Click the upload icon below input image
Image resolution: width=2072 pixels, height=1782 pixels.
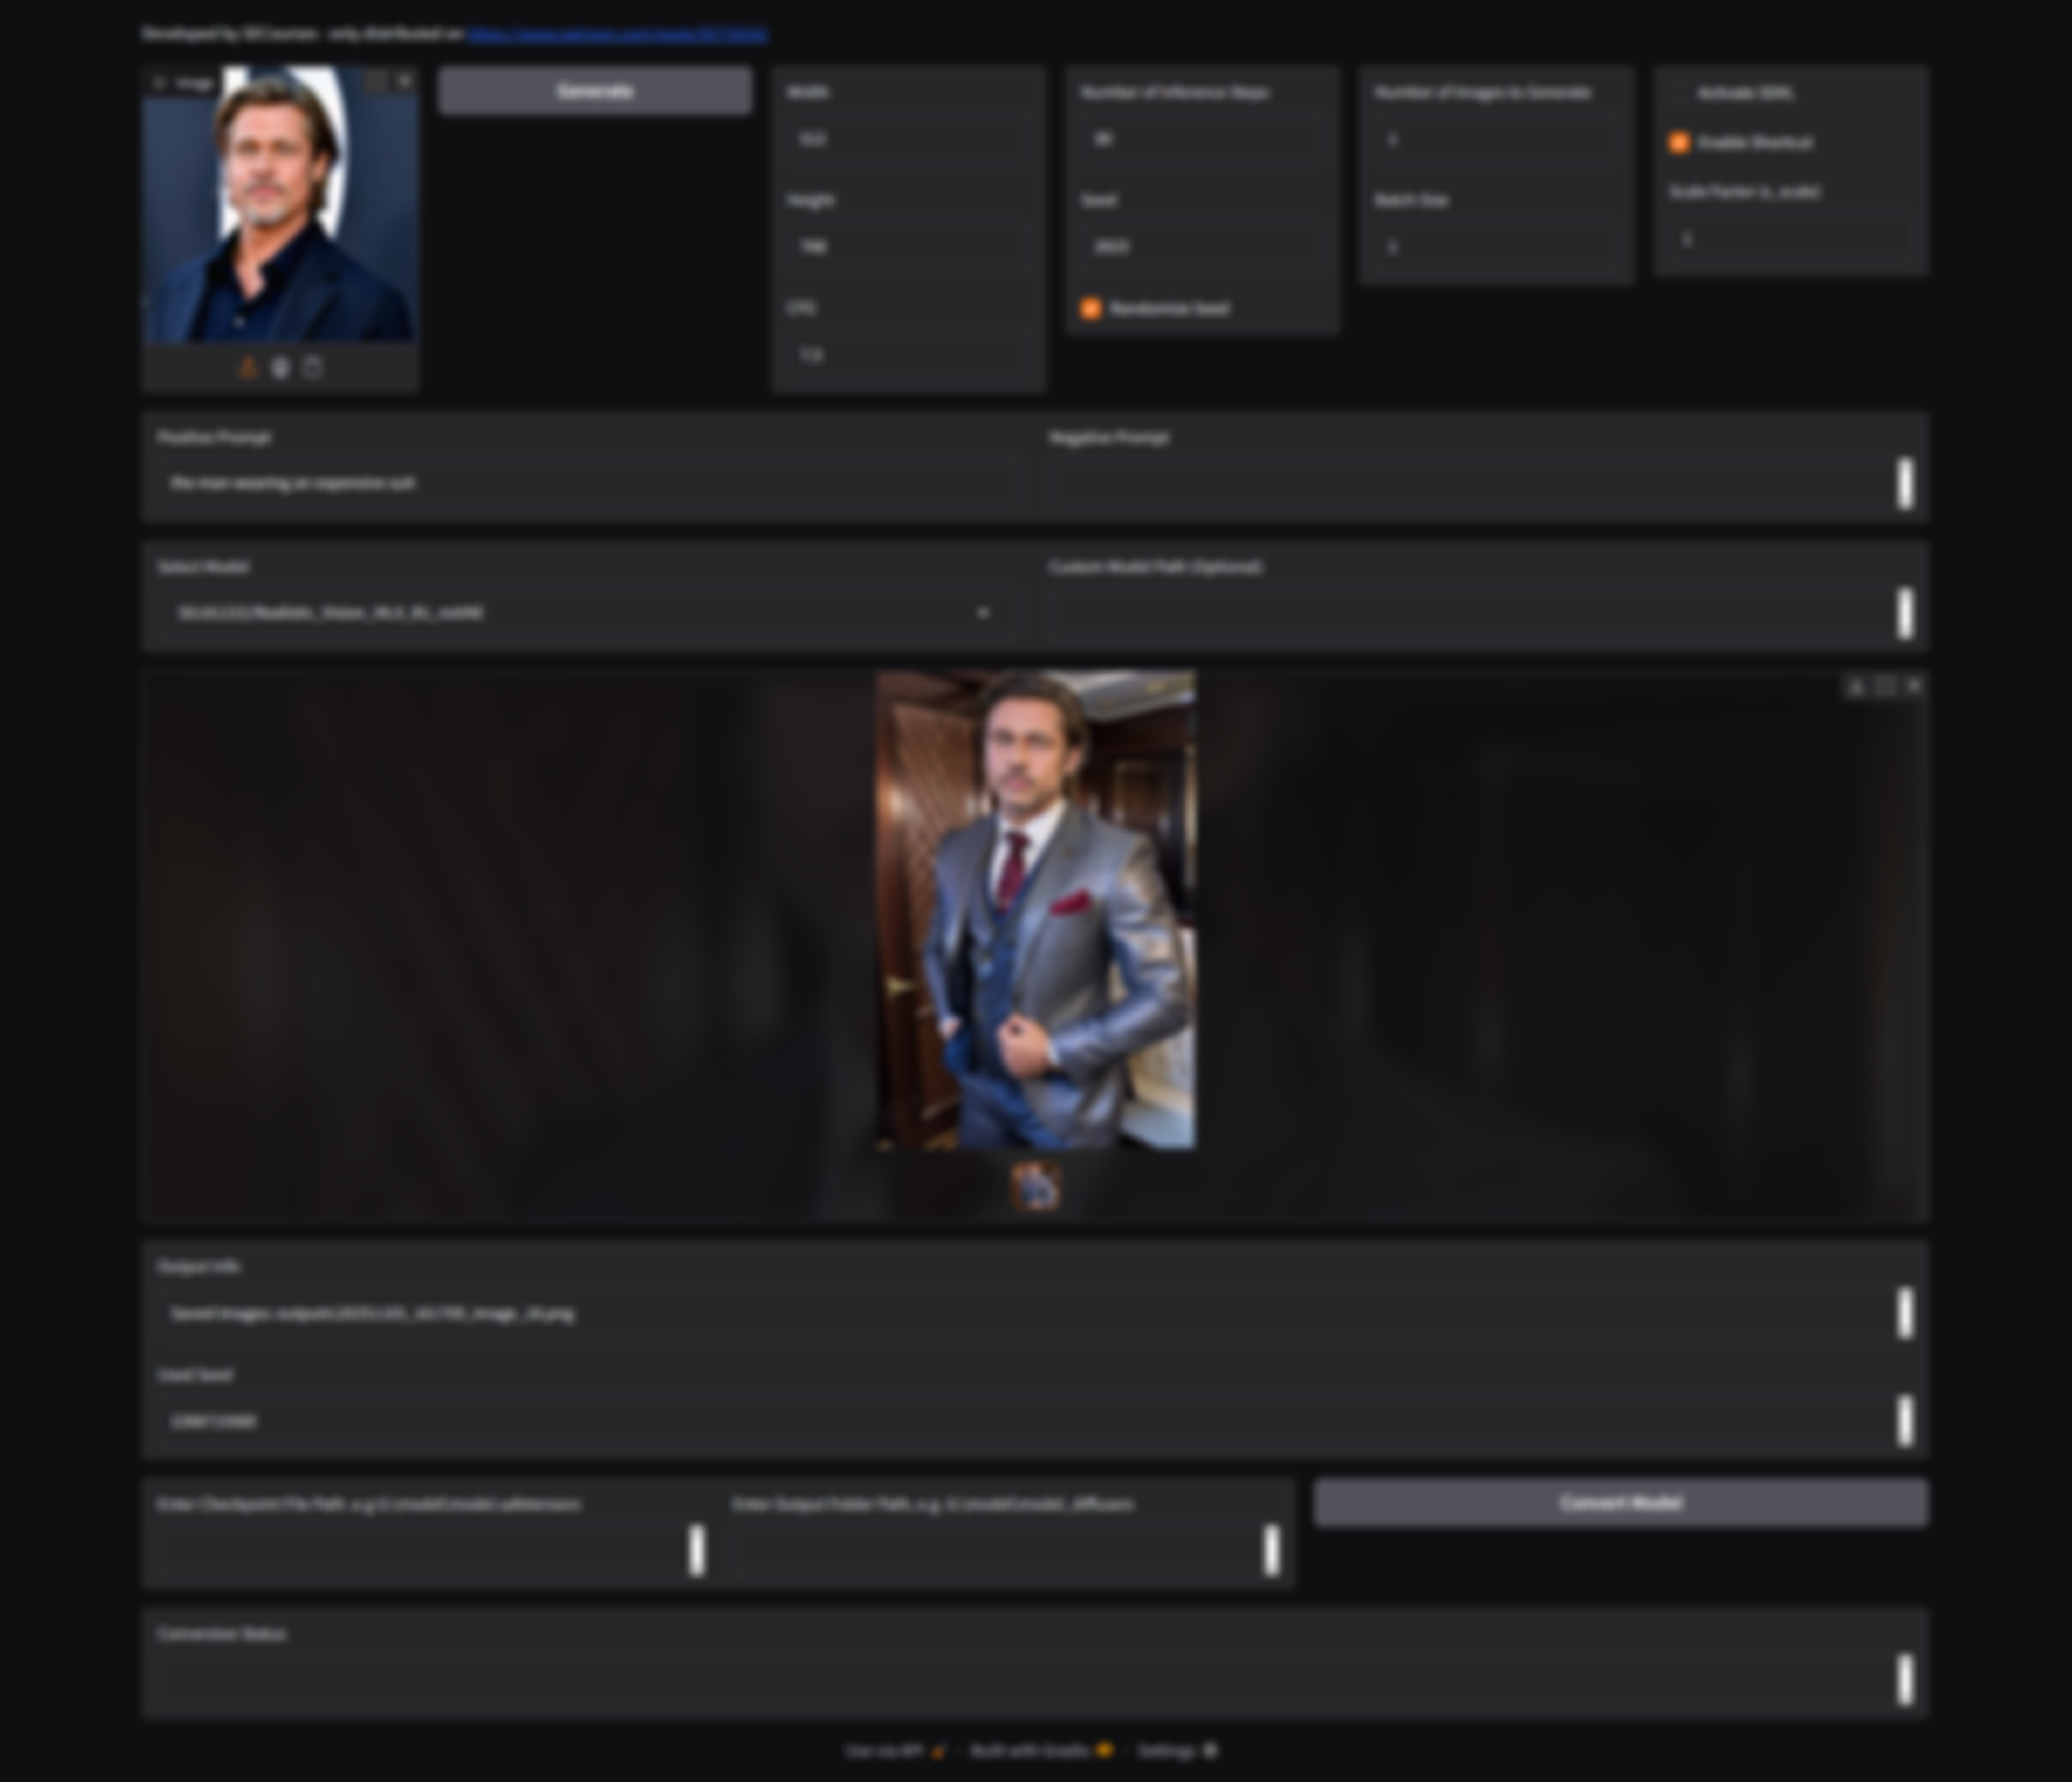point(248,368)
